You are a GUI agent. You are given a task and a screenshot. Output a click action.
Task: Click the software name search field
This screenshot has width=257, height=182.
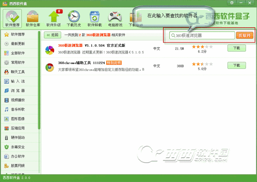click(202, 35)
